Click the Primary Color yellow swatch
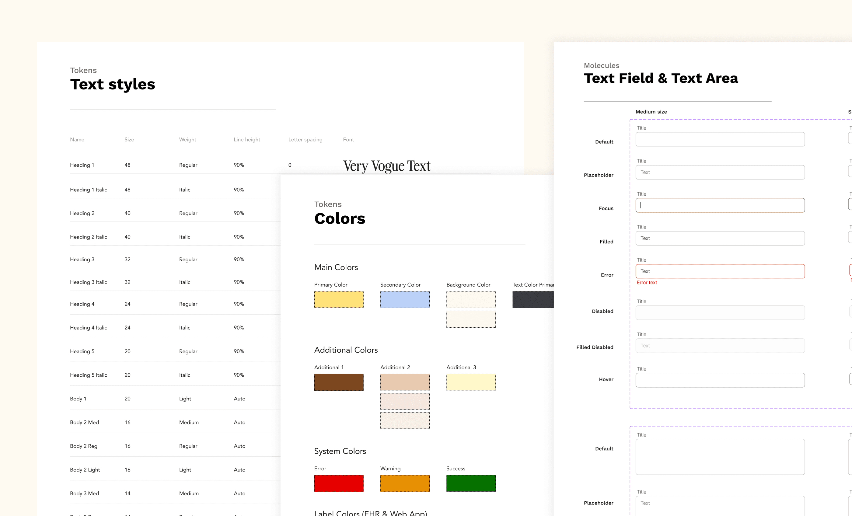Image resolution: width=852 pixels, height=516 pixels. pos(338,299)
